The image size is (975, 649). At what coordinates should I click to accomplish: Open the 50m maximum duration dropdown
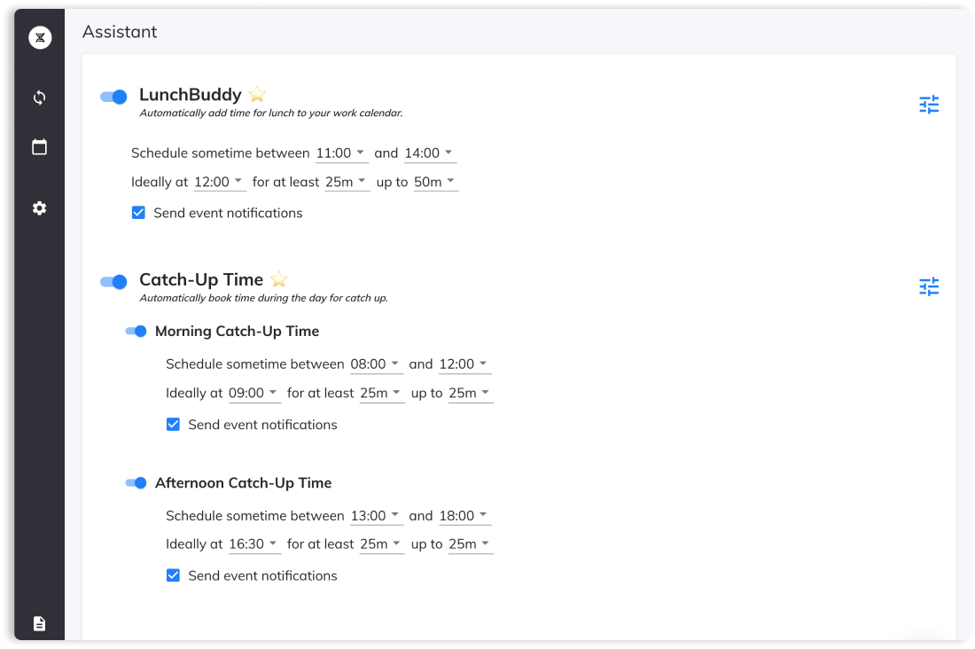[435, 182]
